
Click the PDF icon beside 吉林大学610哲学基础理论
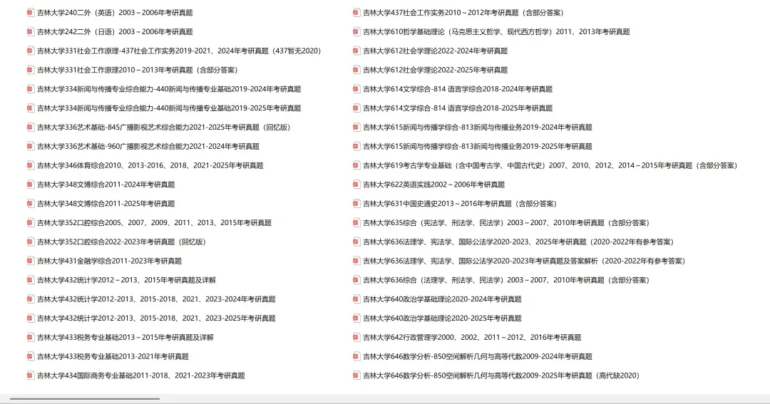click(356, 32)
